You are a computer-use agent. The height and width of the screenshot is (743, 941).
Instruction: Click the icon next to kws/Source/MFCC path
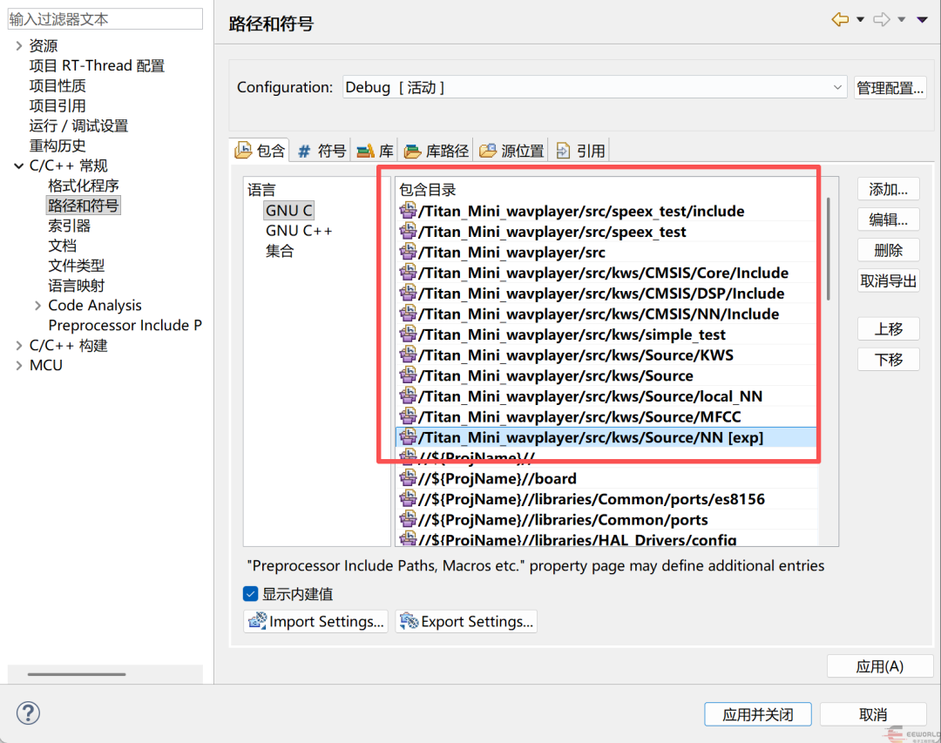[x=408, y=415]
